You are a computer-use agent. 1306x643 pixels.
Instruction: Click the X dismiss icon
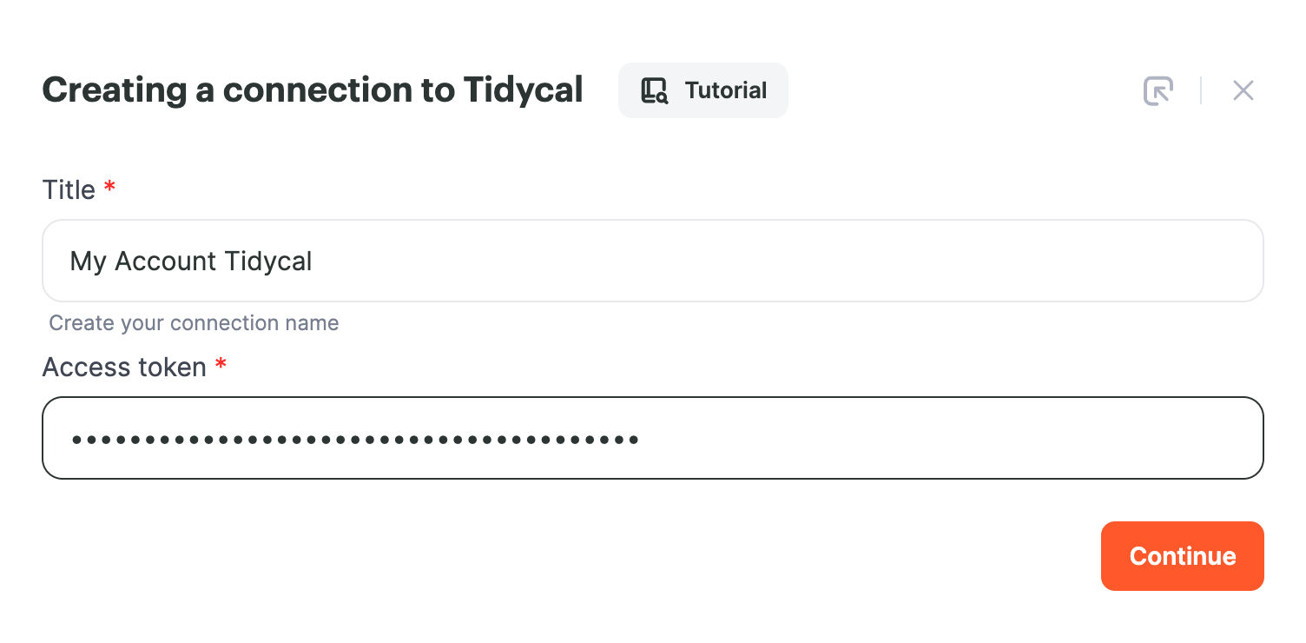[x=1243, y=90]
